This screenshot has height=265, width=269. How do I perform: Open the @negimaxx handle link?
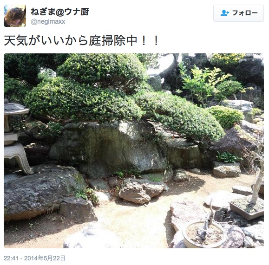coord(48,22)
